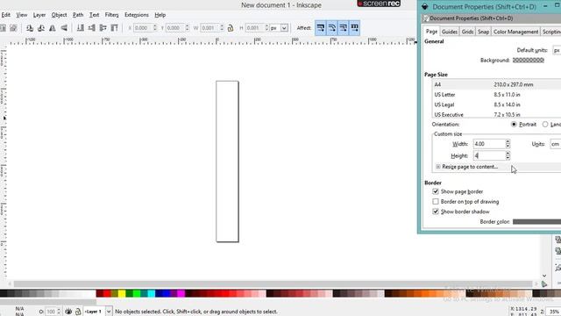The width and height of the screenshot is (561, 316).
Task: Toggle the move patterns Affect button
Action: coord(354,27)
